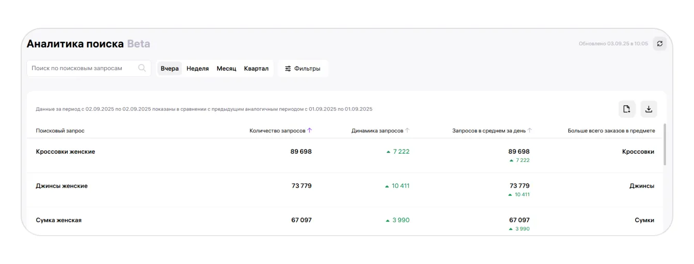The width and height of the screenshot is (694, 264).
Task: Click the Аналитика поиска page title
Action: [75, 44]
